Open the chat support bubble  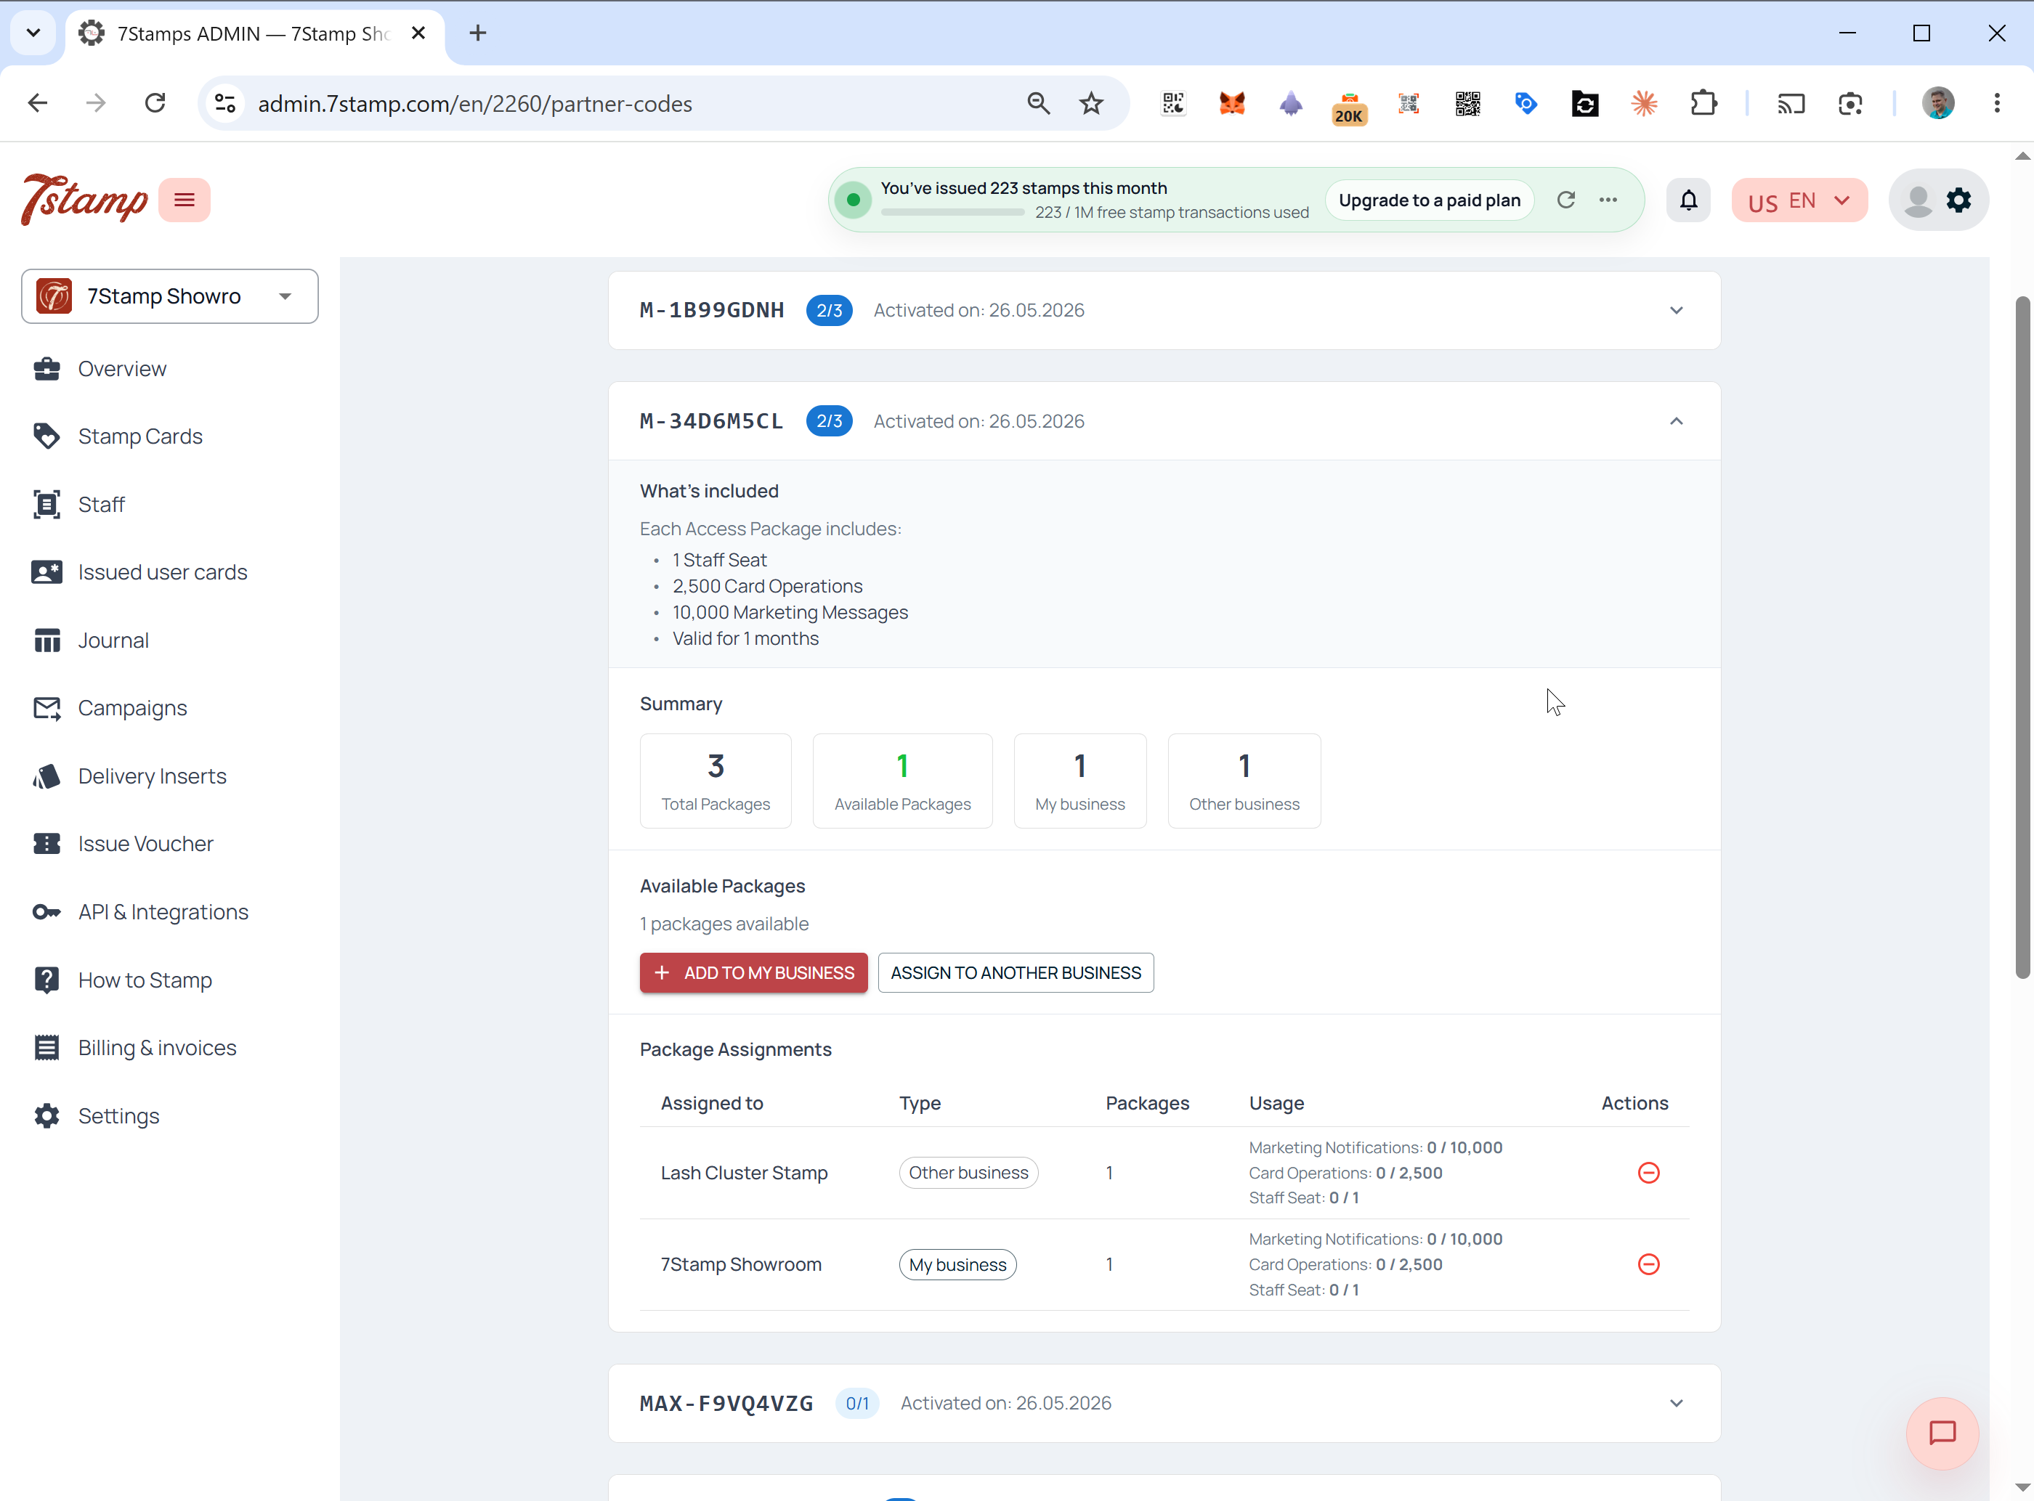(x=1942, y=1433)
